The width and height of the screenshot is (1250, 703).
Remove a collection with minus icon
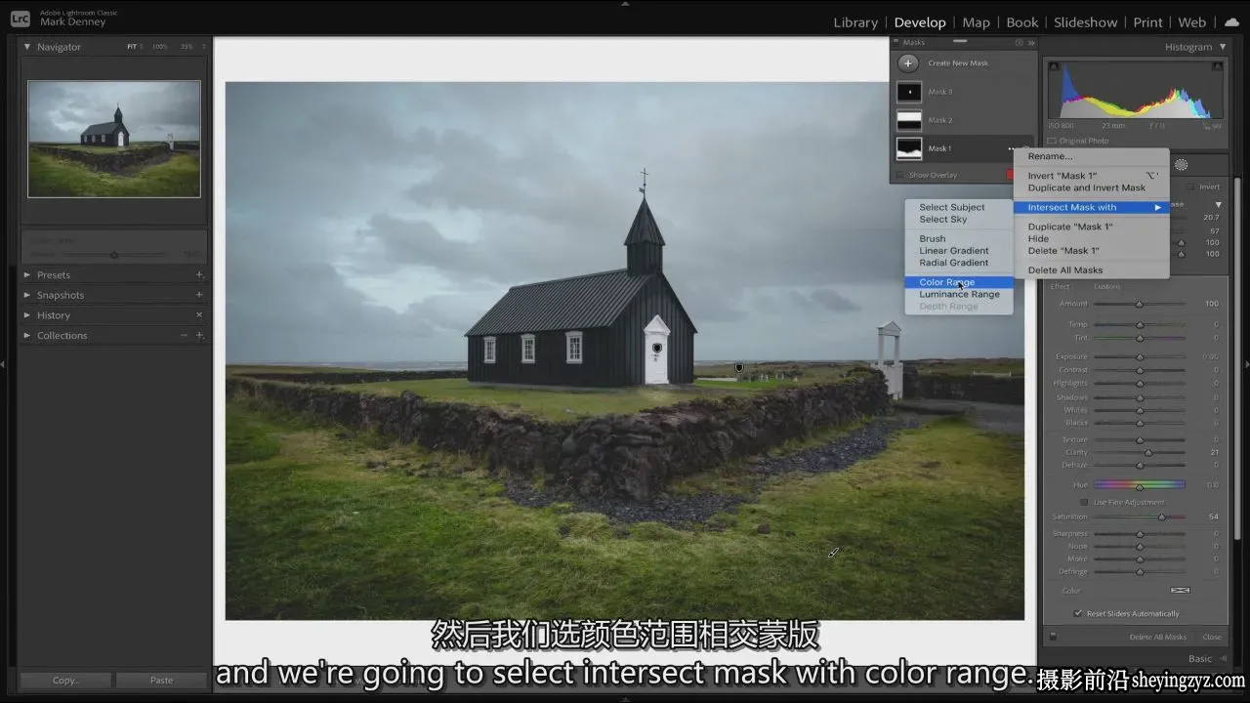point(184,336)
